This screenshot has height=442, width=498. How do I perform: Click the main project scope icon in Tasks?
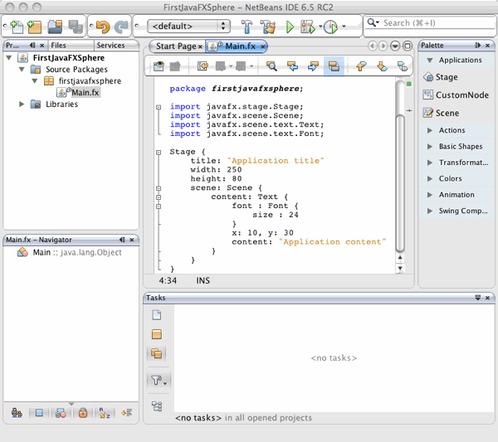point(157,334)
